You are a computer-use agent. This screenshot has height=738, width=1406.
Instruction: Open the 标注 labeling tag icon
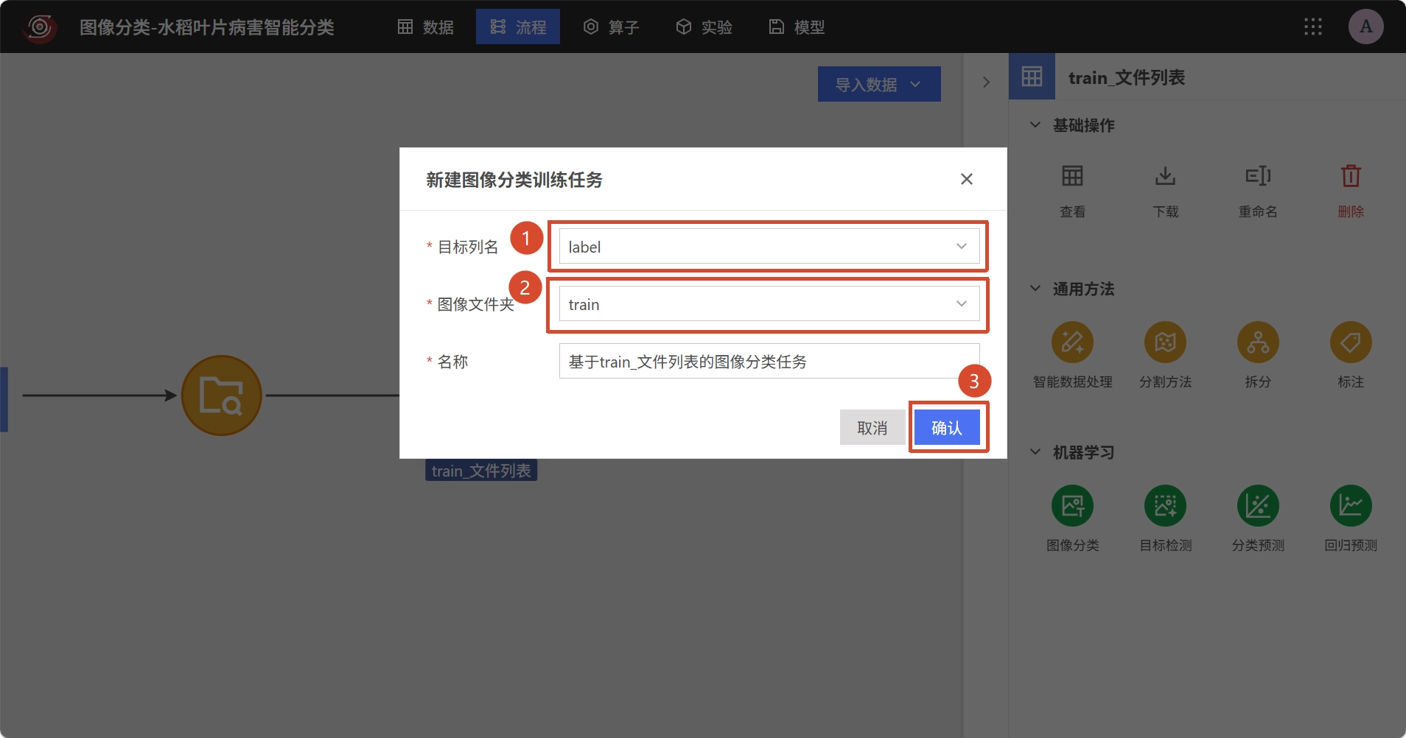click(x=1351, y=342)
